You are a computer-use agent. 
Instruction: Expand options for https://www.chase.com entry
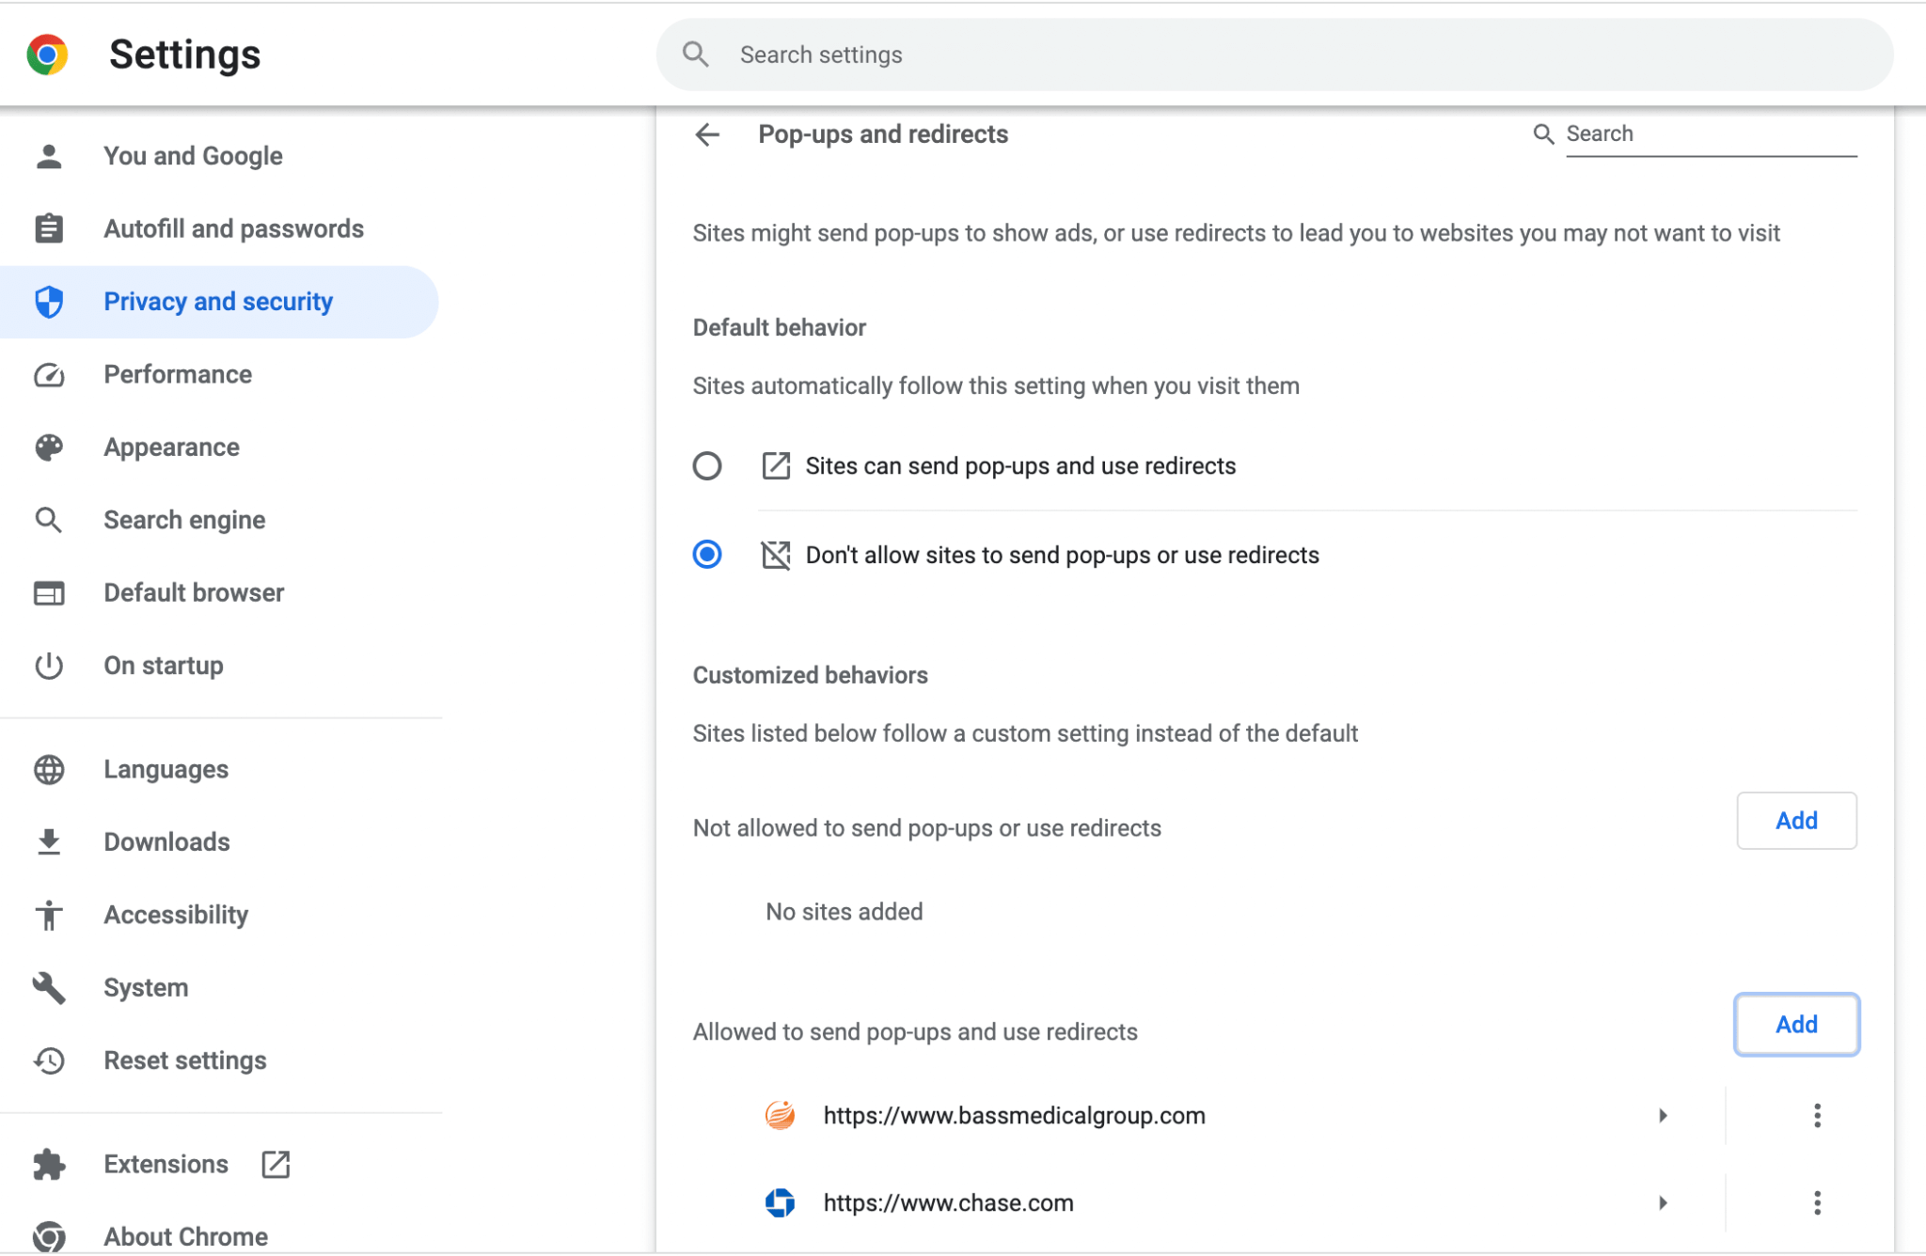coord(1663,1202)
